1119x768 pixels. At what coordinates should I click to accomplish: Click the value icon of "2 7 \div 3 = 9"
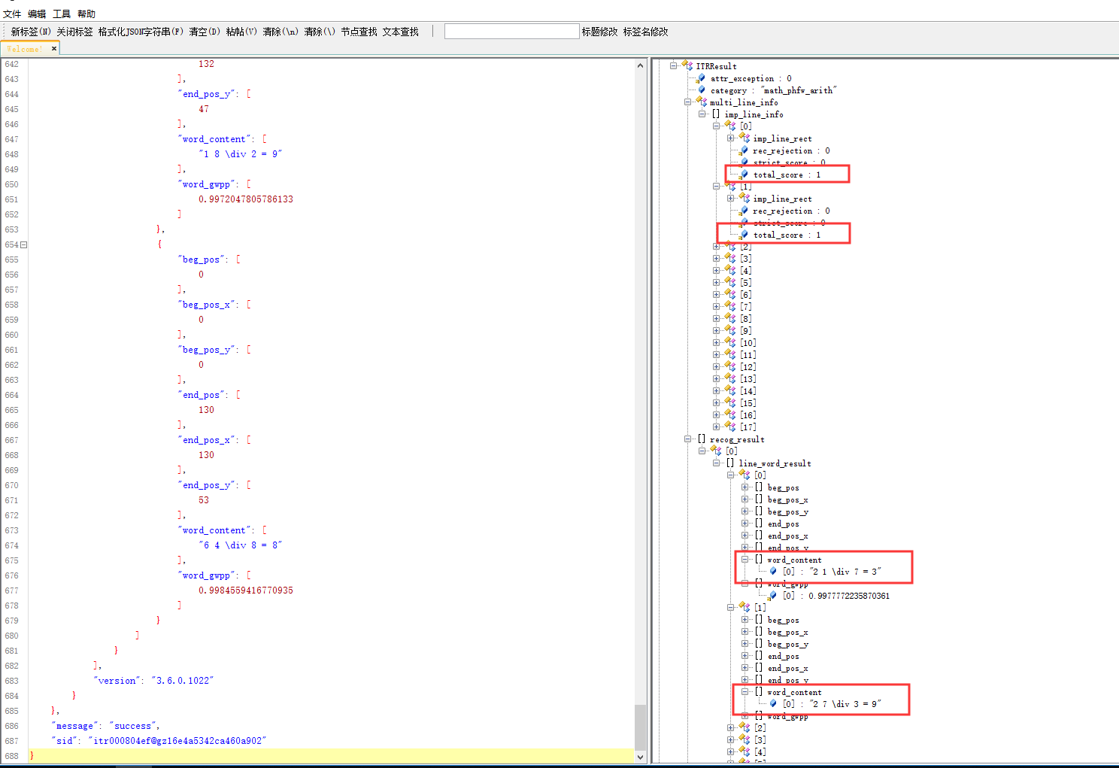point(772,704)
